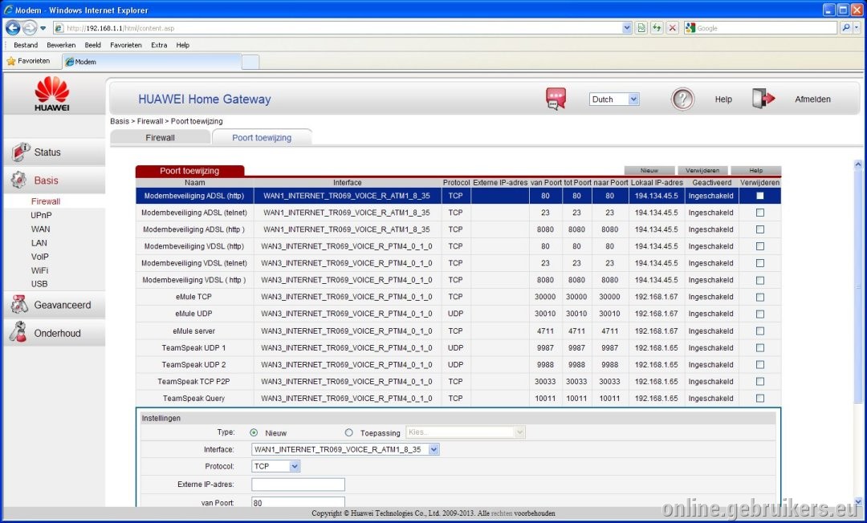Select the Toepassing radio button
The height and width of the screenshot is (523, 867).
coord(349,433)
